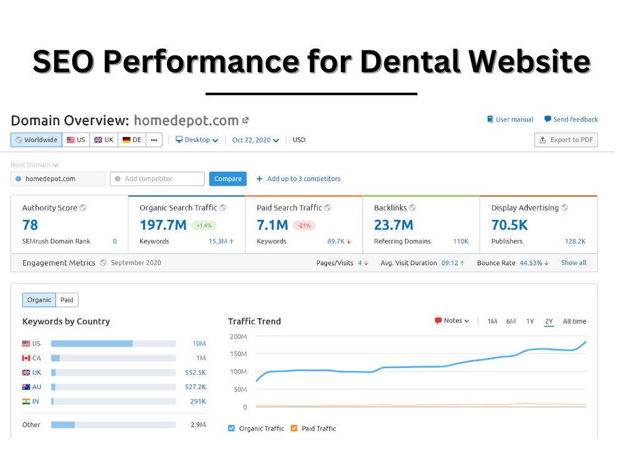This screenshot has width=623, height=467.
Task: Click the 44.53% Bounce Rate value
Action: click(531, 263)
